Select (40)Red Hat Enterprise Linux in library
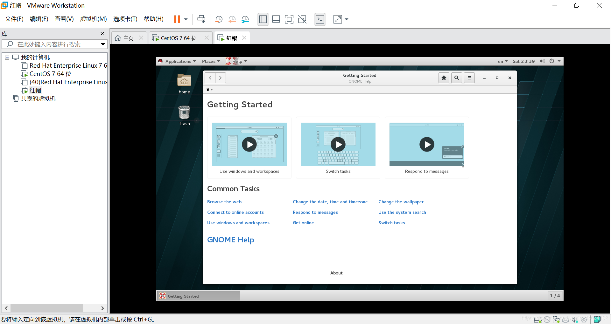The image size is (611, 324). click(x=64, y=82)
